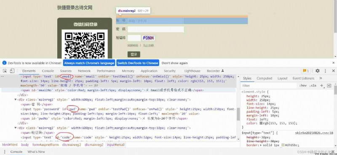Screen dimensions: 337x155
Task: Switch to the Elements tab
Action: pos(29,71)
